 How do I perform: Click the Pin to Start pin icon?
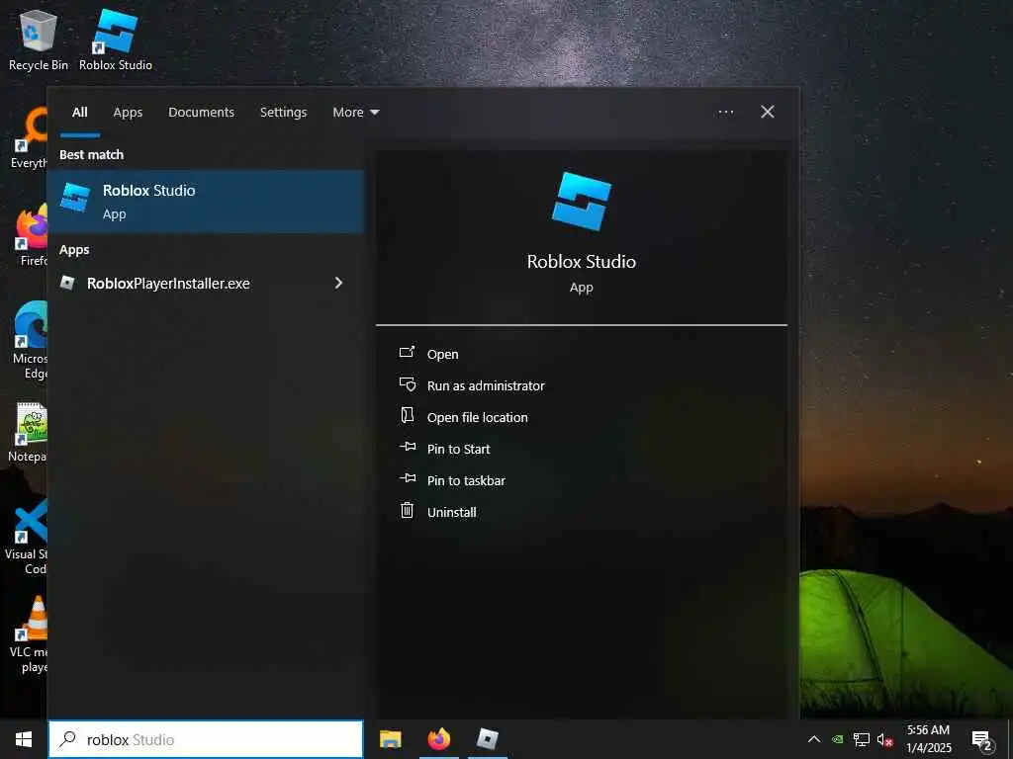[x=408, y=447]
